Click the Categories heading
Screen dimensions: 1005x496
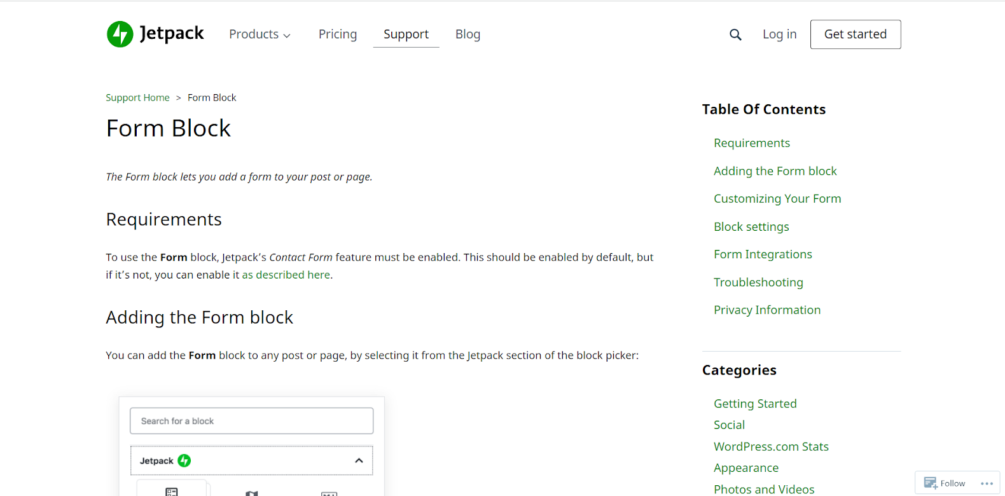[x=739, y=370]
